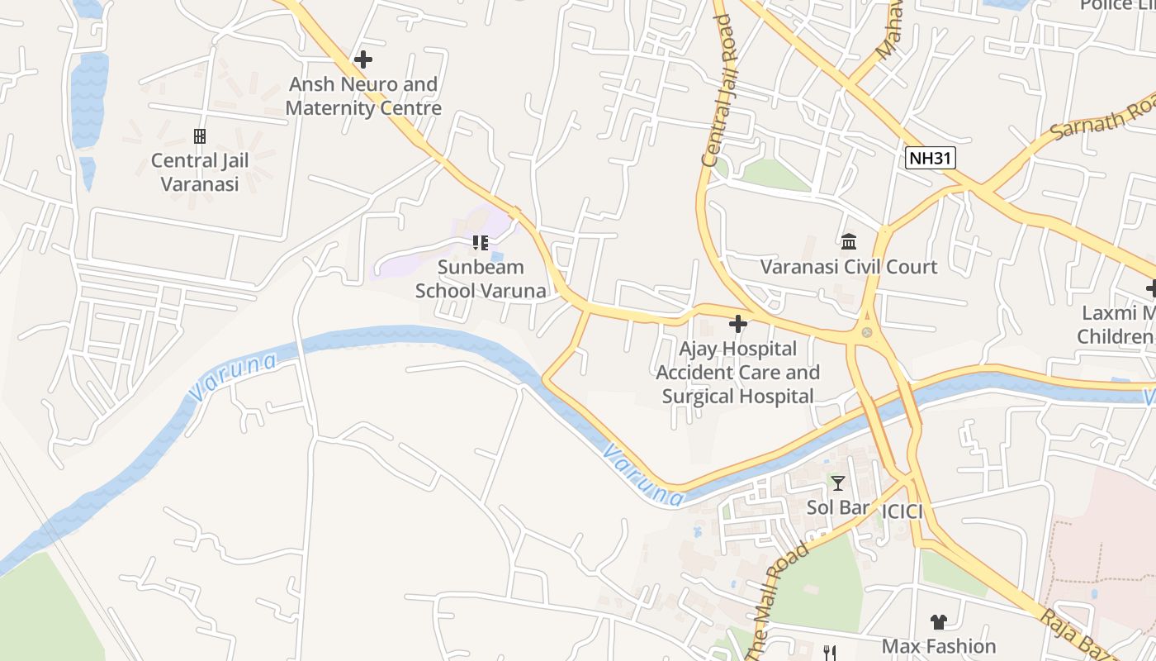The height and width of the screenshot is (661, 1156).
Task: Click the ICICI bank label
Action: click(x=902, y=511)
